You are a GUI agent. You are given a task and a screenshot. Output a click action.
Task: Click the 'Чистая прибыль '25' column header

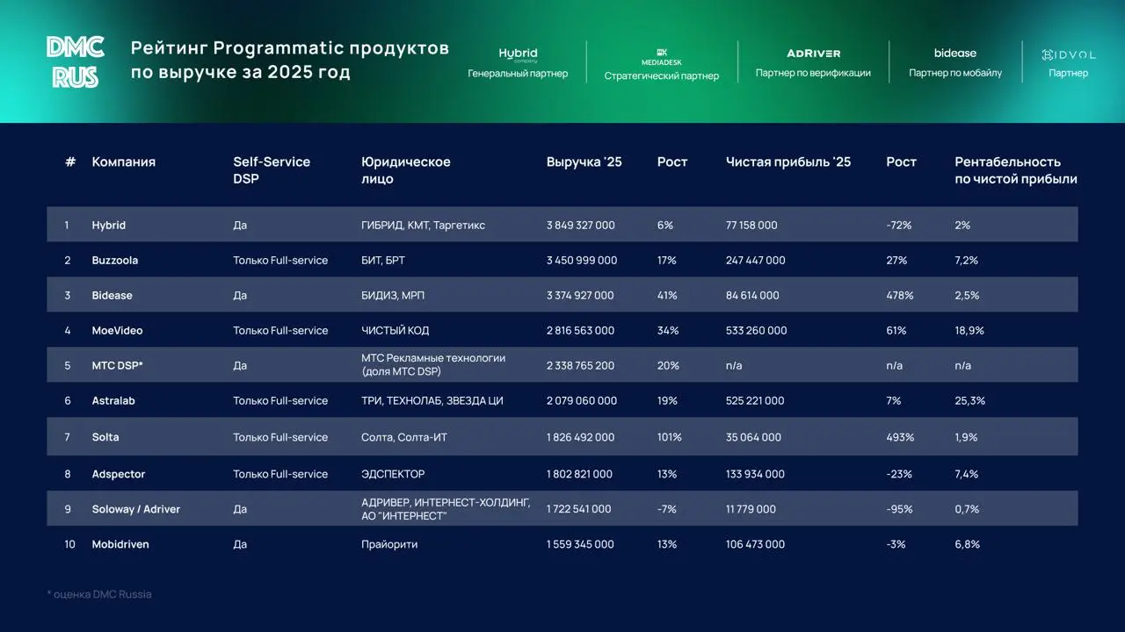[x=788, y=162]
